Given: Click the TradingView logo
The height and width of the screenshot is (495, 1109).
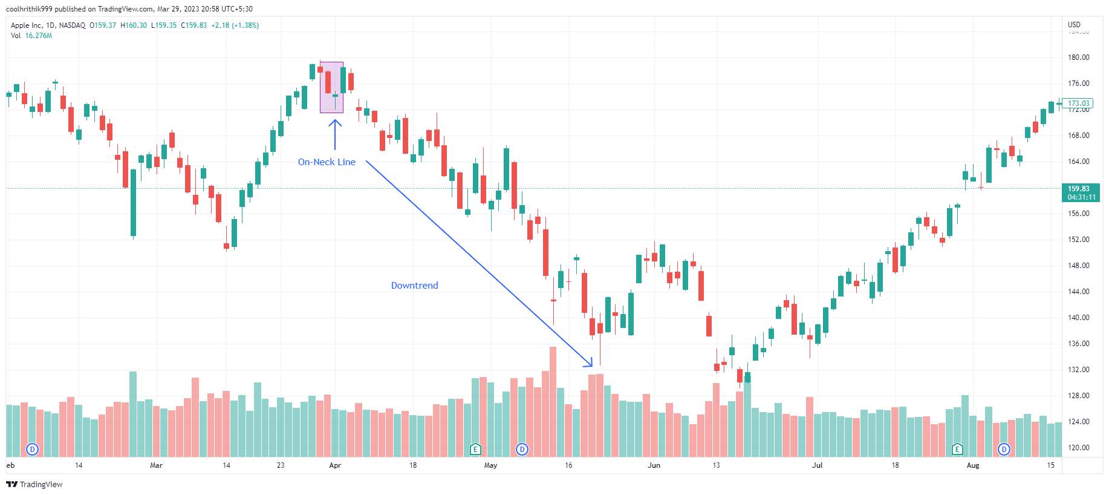Looking at the screenshot, I should (x=34, y=484).
